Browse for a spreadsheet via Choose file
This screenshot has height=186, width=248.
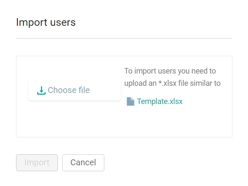click(x=74, y=90)
